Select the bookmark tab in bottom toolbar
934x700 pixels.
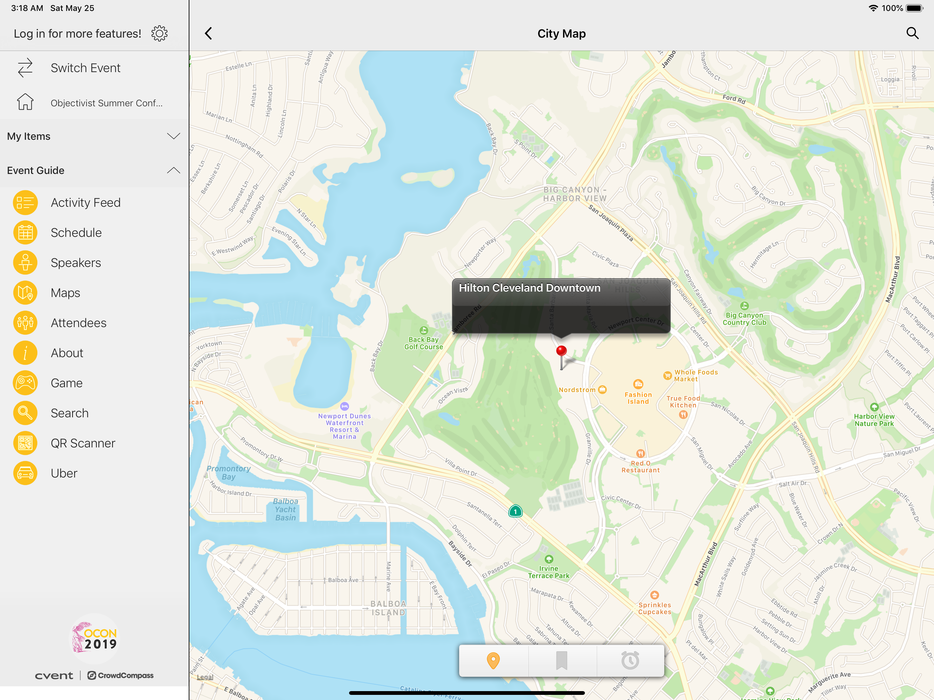point(562,661)
